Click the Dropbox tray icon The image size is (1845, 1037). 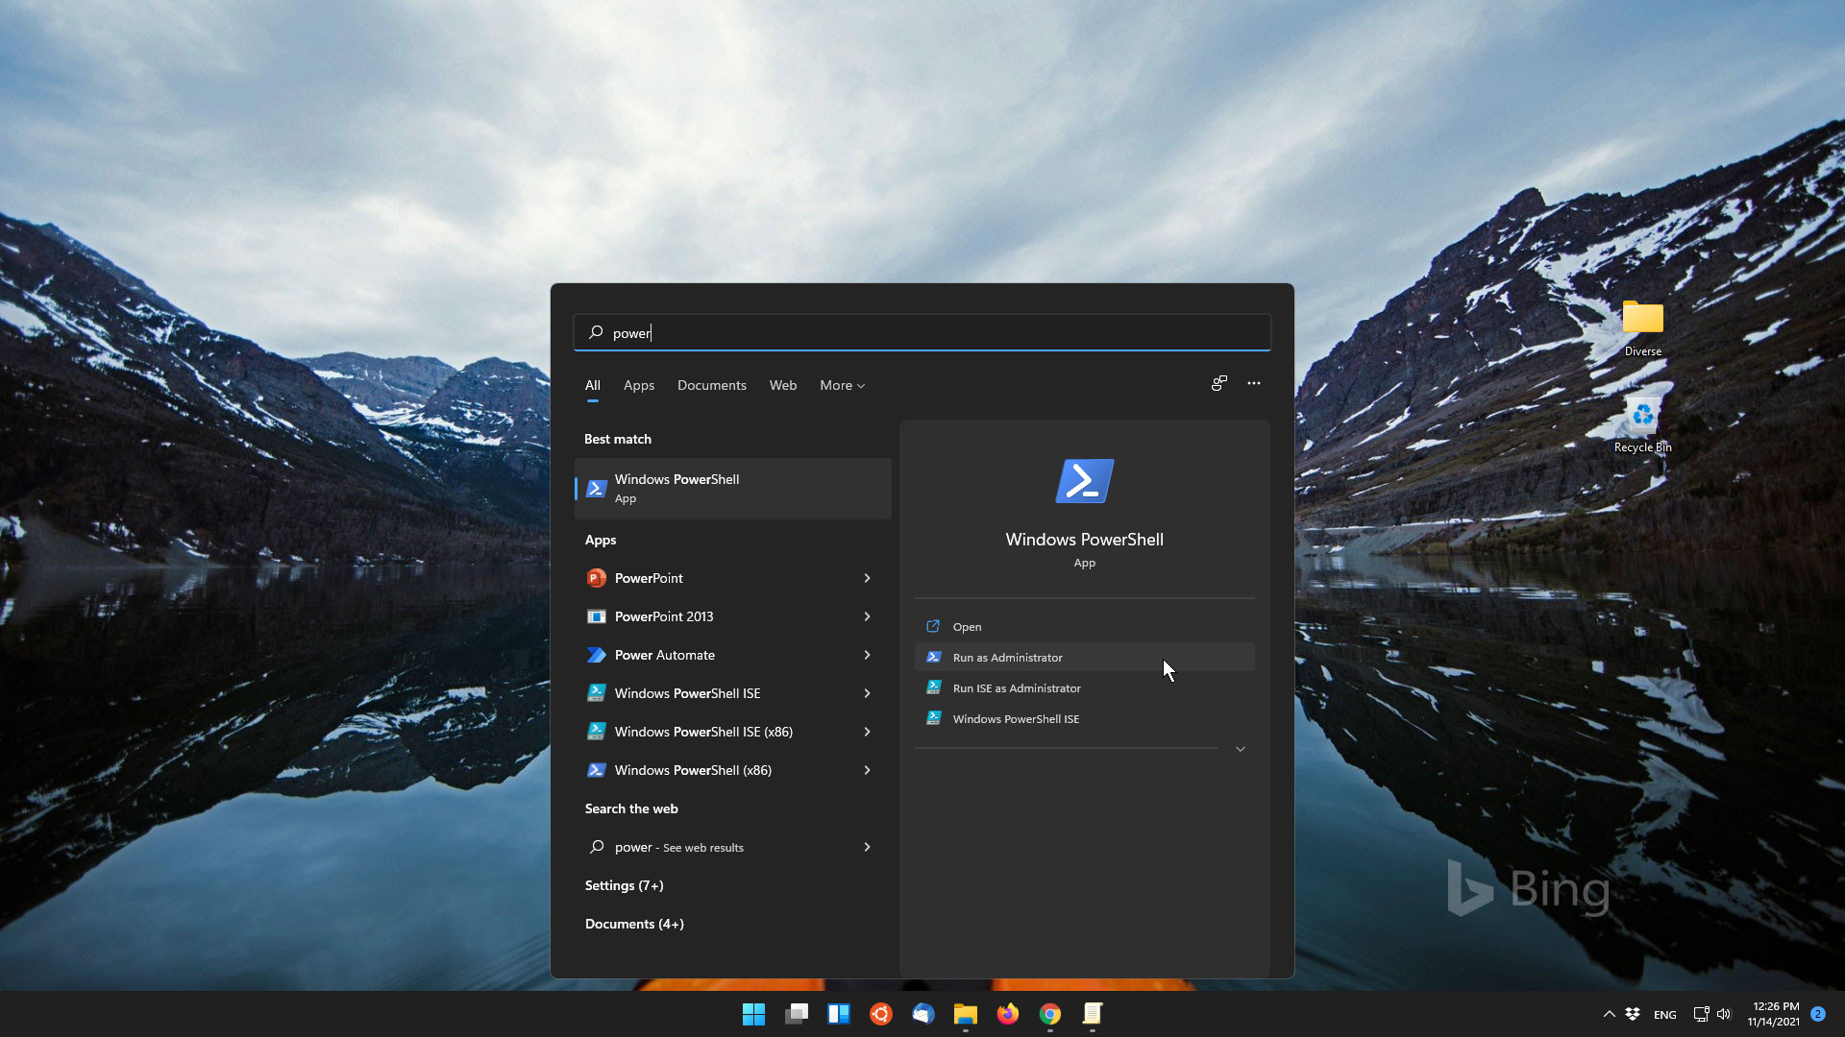(x=1633, y=1014)
